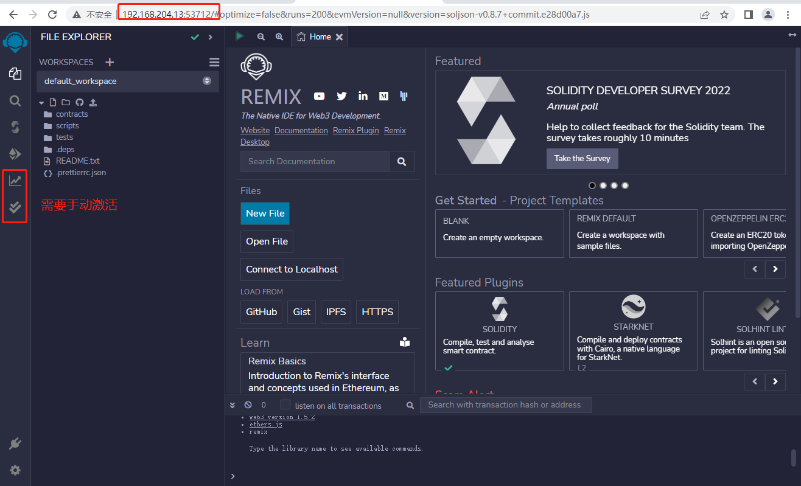Click the New File button
This screenshot has height=486, width=801.
pyautogui.click(x=265, y=213)
